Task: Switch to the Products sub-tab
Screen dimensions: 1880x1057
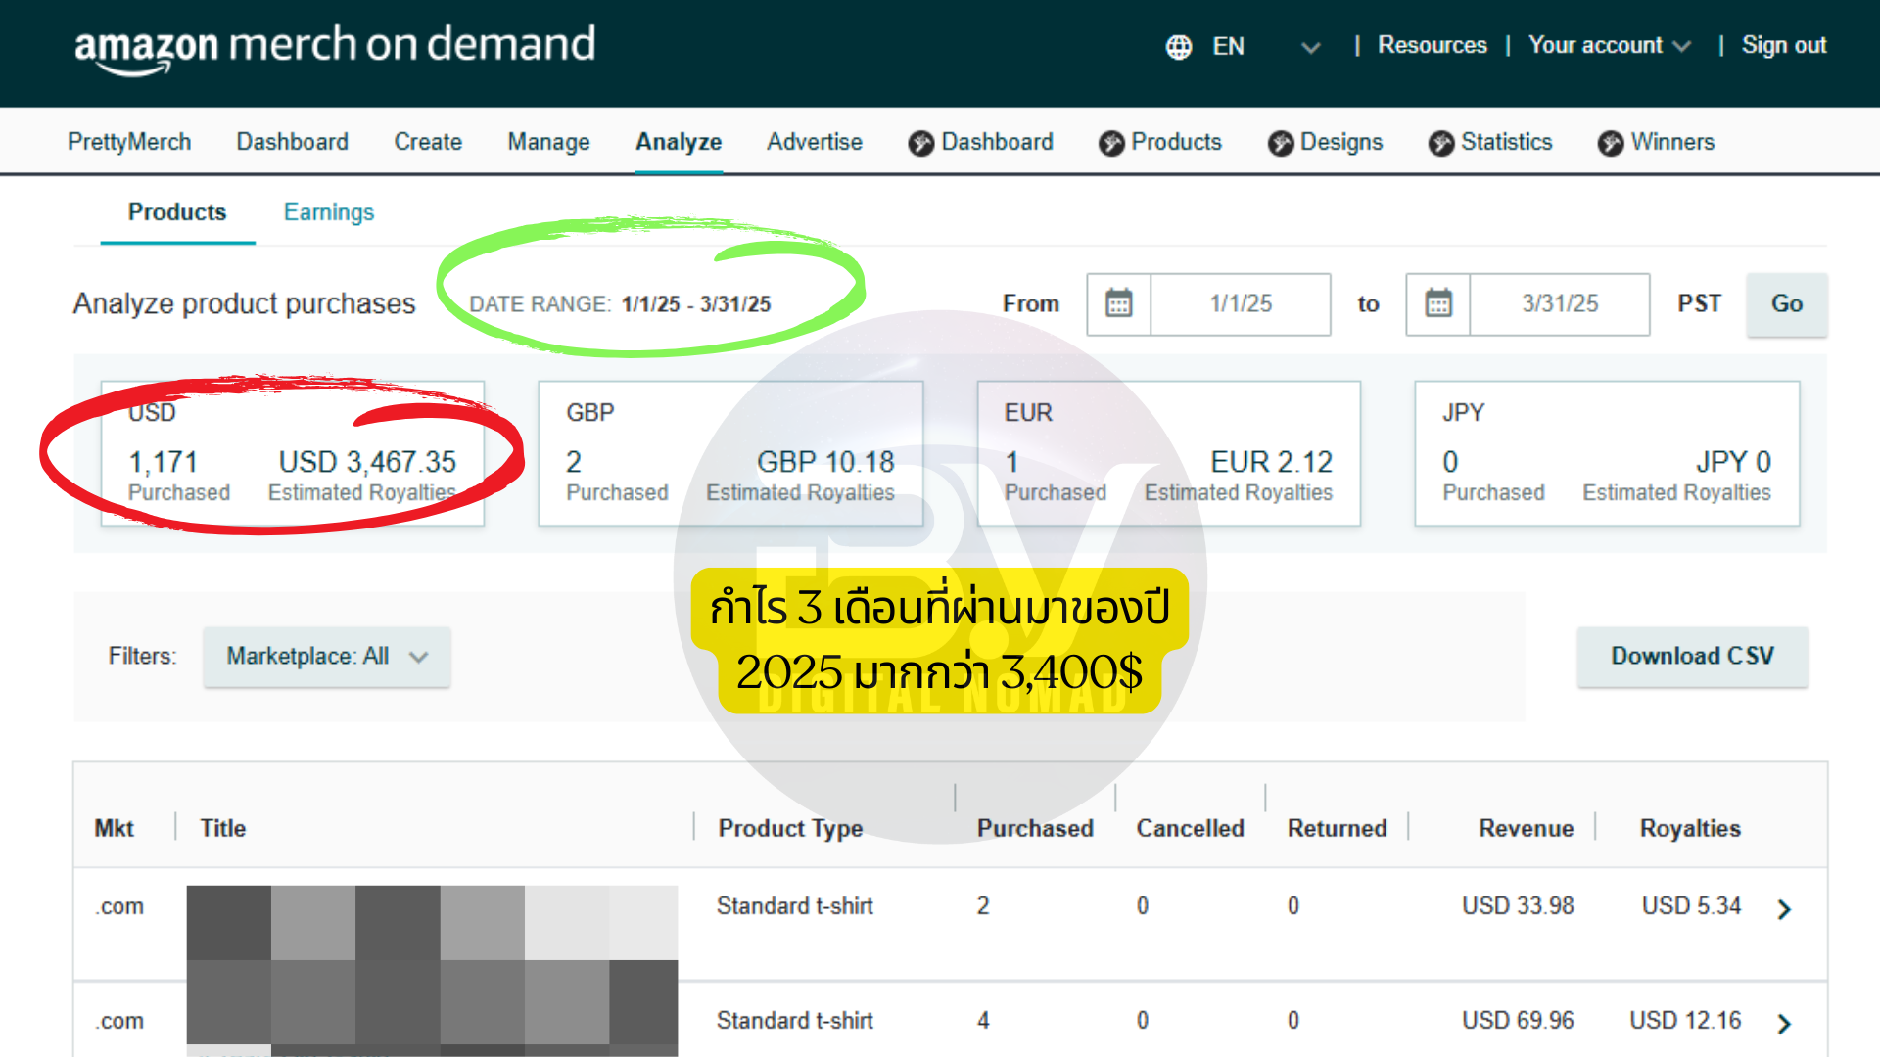Action: (x=177, y=212)
